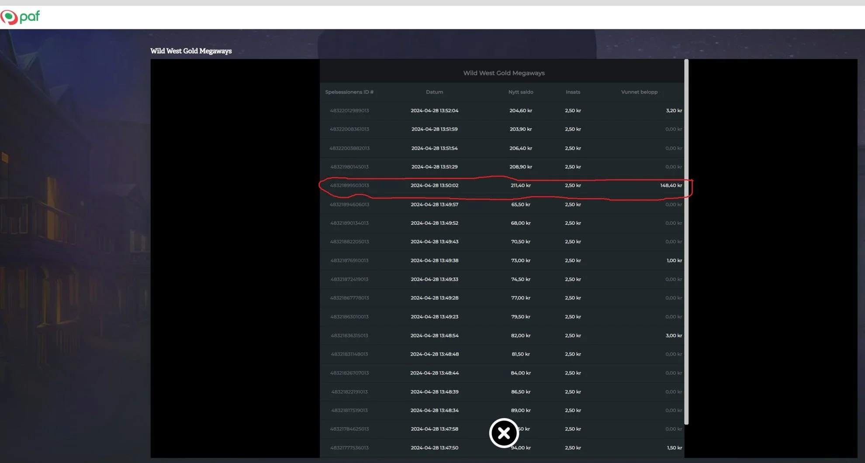The height and width of the screenshot is (463, 865).
Task: Click the date '2024-04-28 13:51:54'
Action: 435,148
